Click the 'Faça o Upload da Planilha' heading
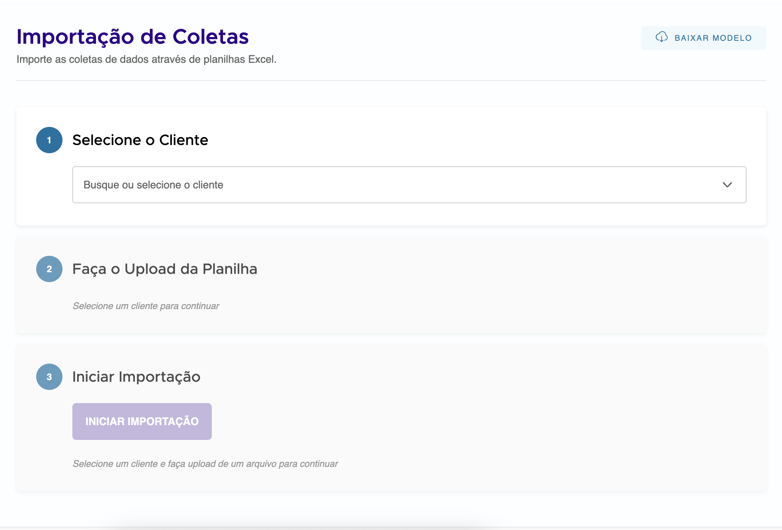782x530 pixels. tap(165, 269)
